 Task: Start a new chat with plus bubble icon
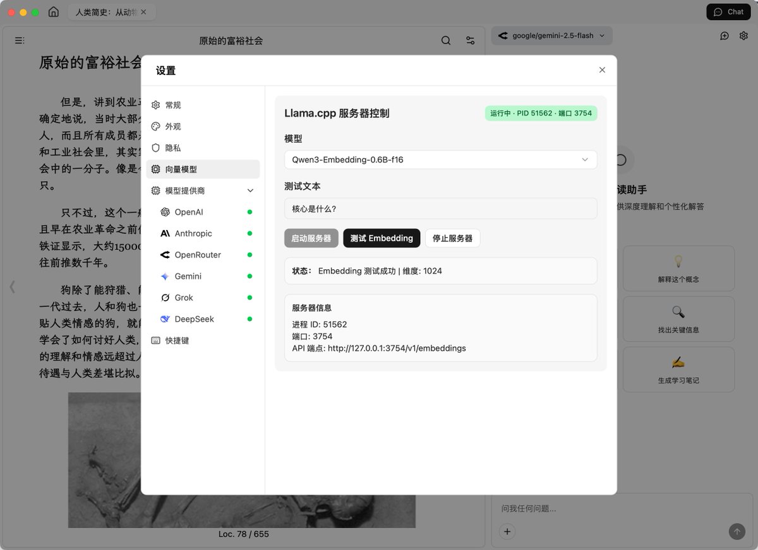(725, 36)
